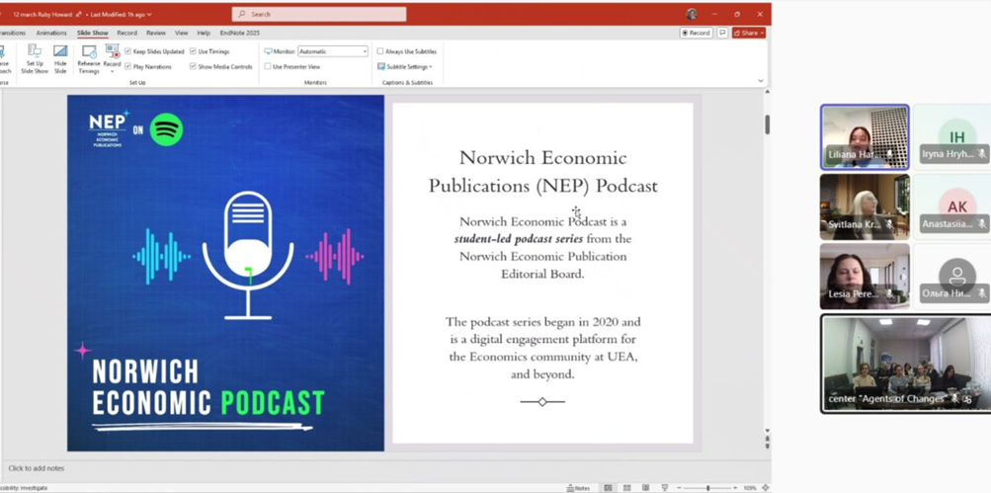Screen dimensions: 991x493
Task: Open the comments pane icon
Action: (x=722, y=33)
